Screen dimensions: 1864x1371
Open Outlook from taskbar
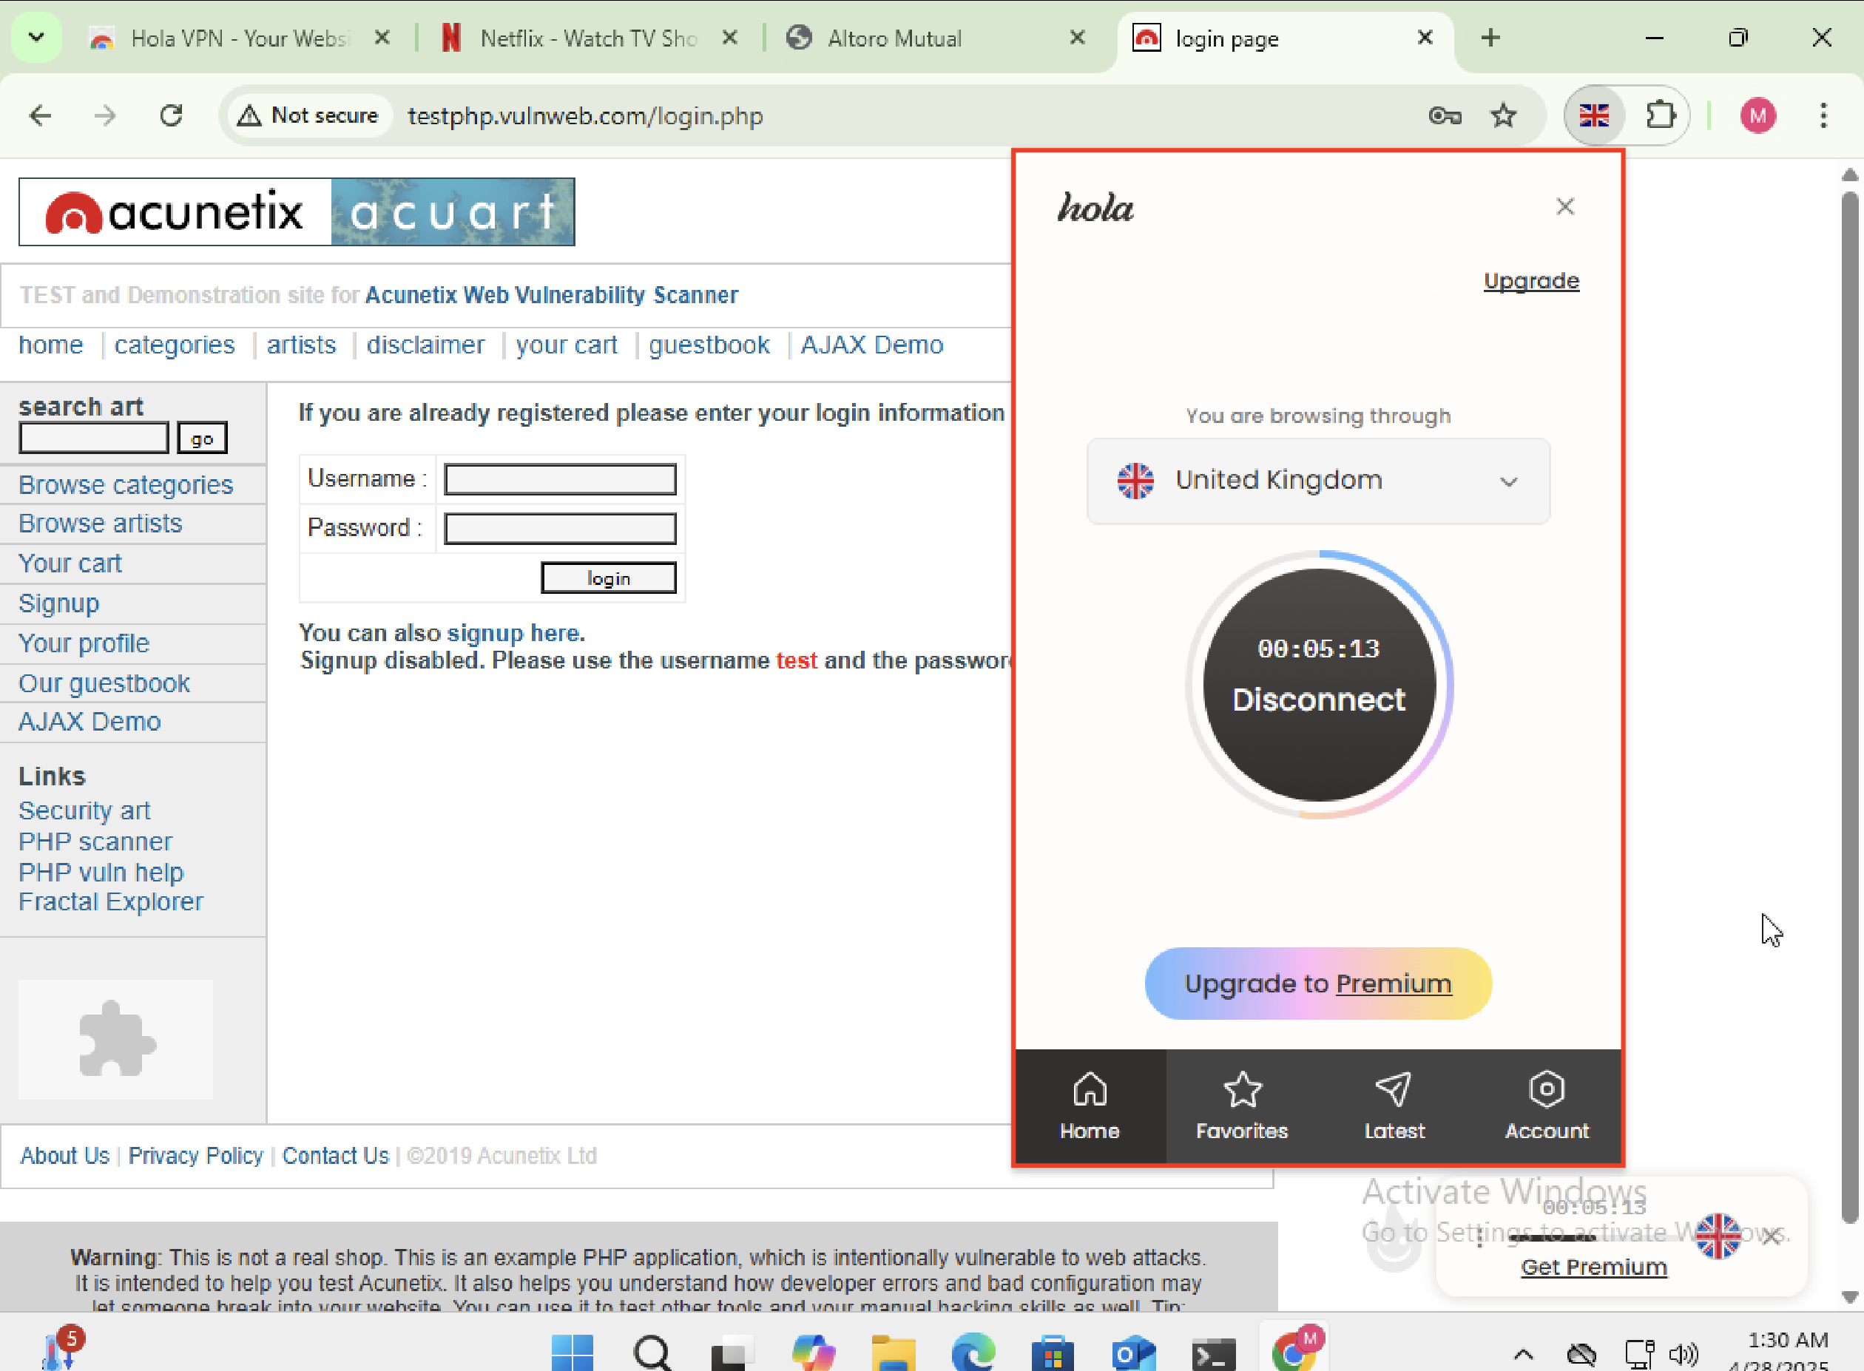click(1133, 1353)
